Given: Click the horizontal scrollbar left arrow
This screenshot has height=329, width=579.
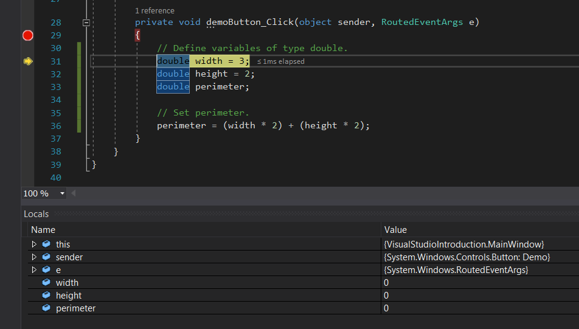Looking at the screenshot, I should pos(74,193).
